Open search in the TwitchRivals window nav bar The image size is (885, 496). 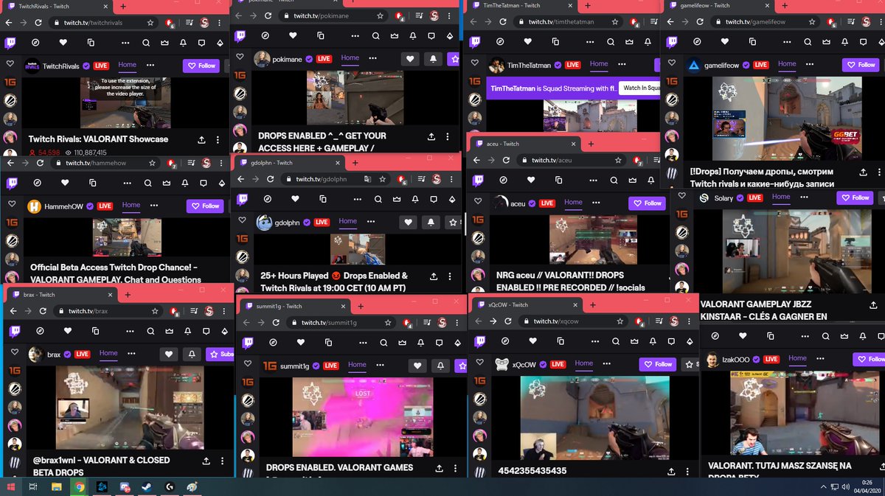146,43
